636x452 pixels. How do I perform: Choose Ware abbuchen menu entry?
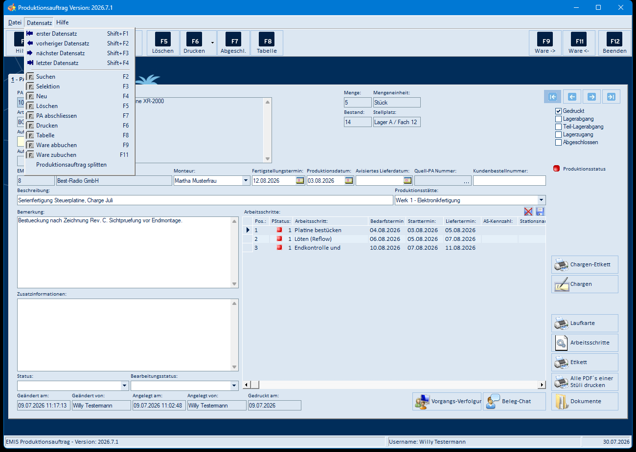[80, 145]
